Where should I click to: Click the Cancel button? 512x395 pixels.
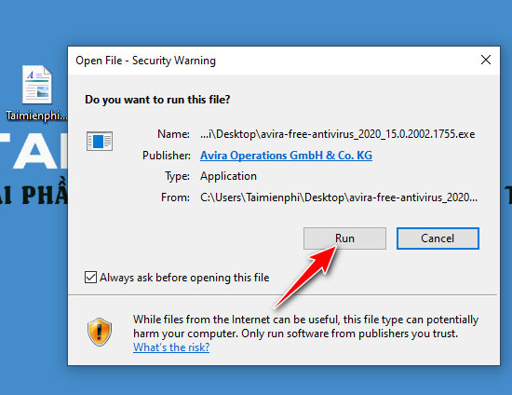coord(438,238)
